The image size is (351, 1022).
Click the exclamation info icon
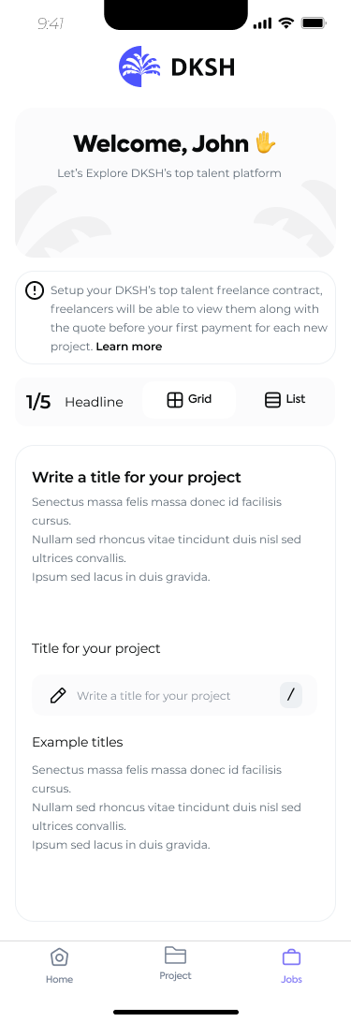35,290
